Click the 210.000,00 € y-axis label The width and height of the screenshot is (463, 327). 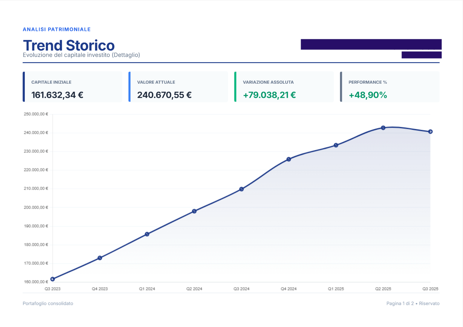coord(36,188)
